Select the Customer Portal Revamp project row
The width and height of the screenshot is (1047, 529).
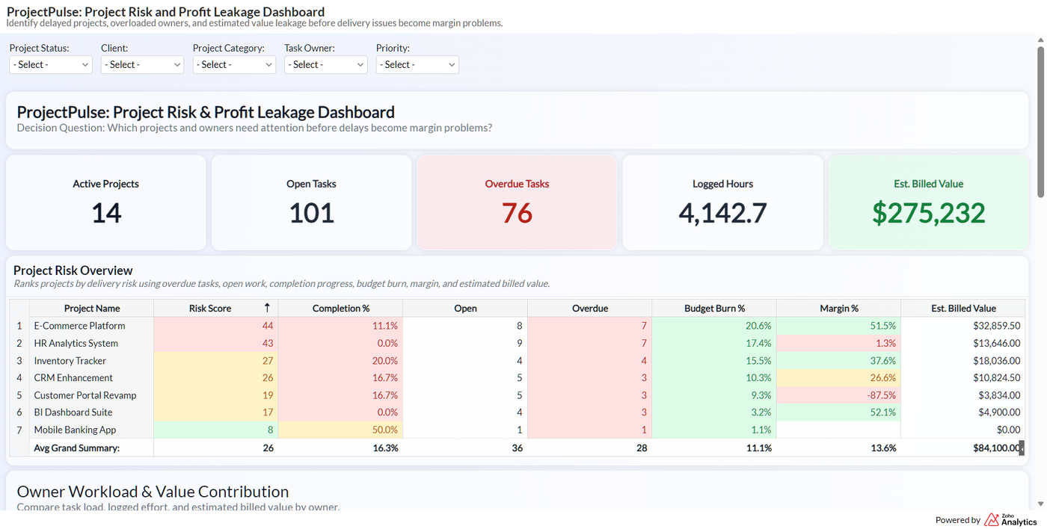(x=517, y=395)
